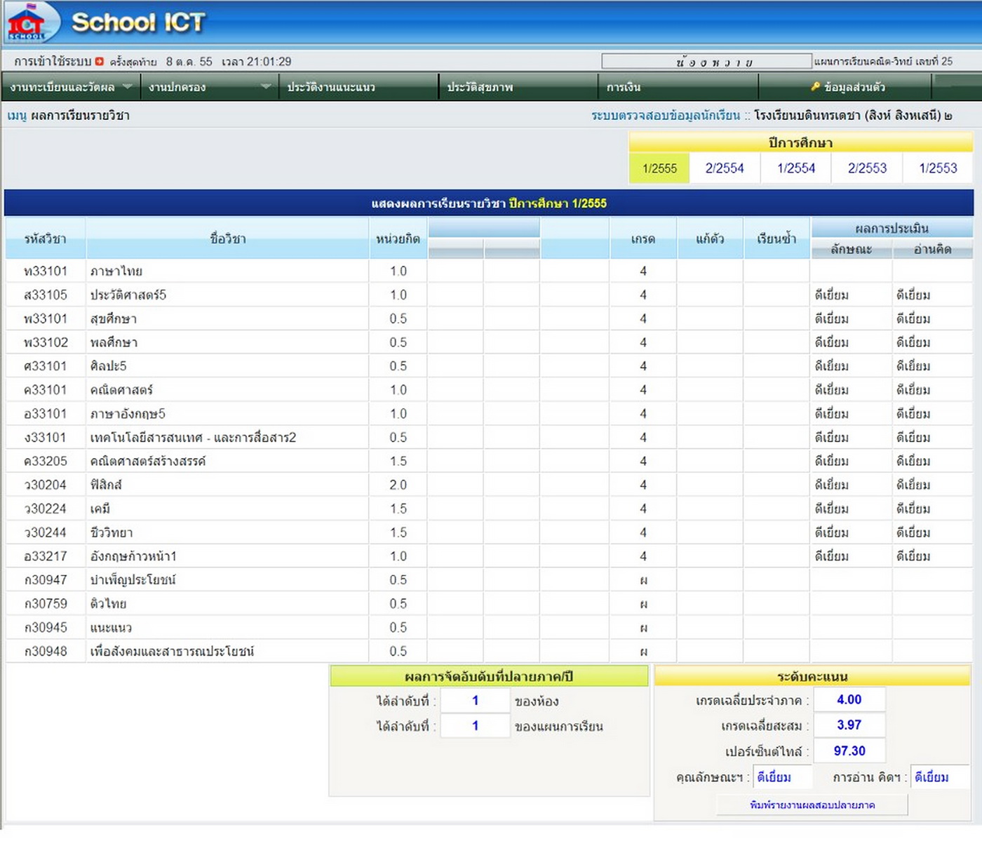This screenshot has height=841, width=982.
Task: Switch to the 2/2553 term tab
Action: pyautogui.click(x=867, y=168)
